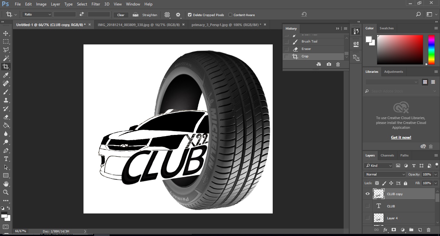Screen dimensions: 440x236
Task: Delete current state in History panel
Action: 338,64
